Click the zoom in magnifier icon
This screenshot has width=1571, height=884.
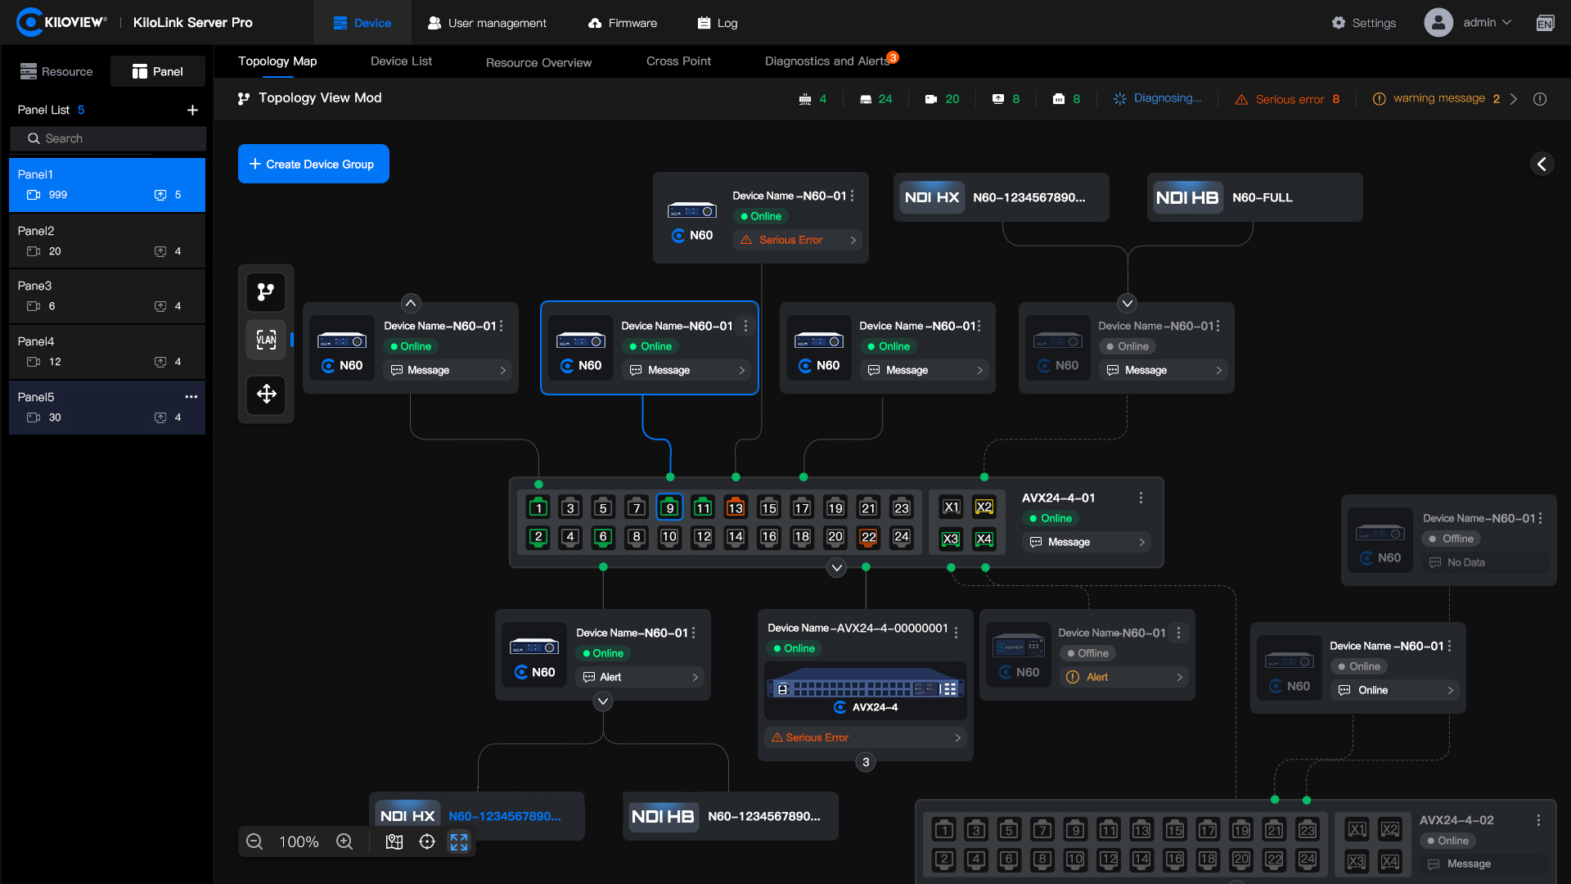pos(344,841)
